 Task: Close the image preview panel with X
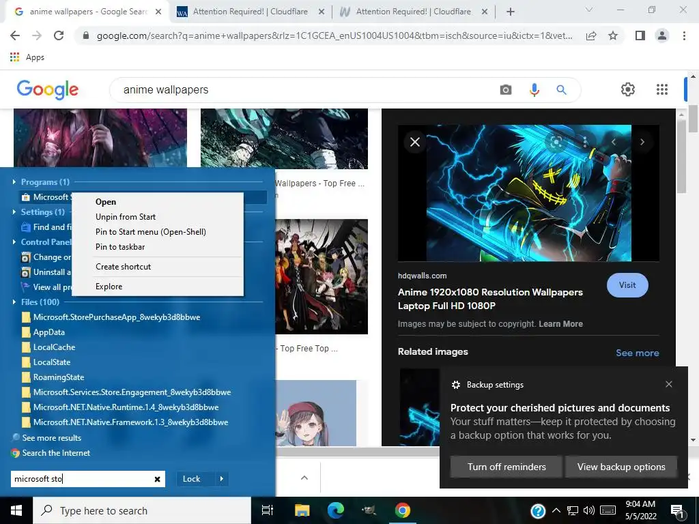(x=415, y=142)
